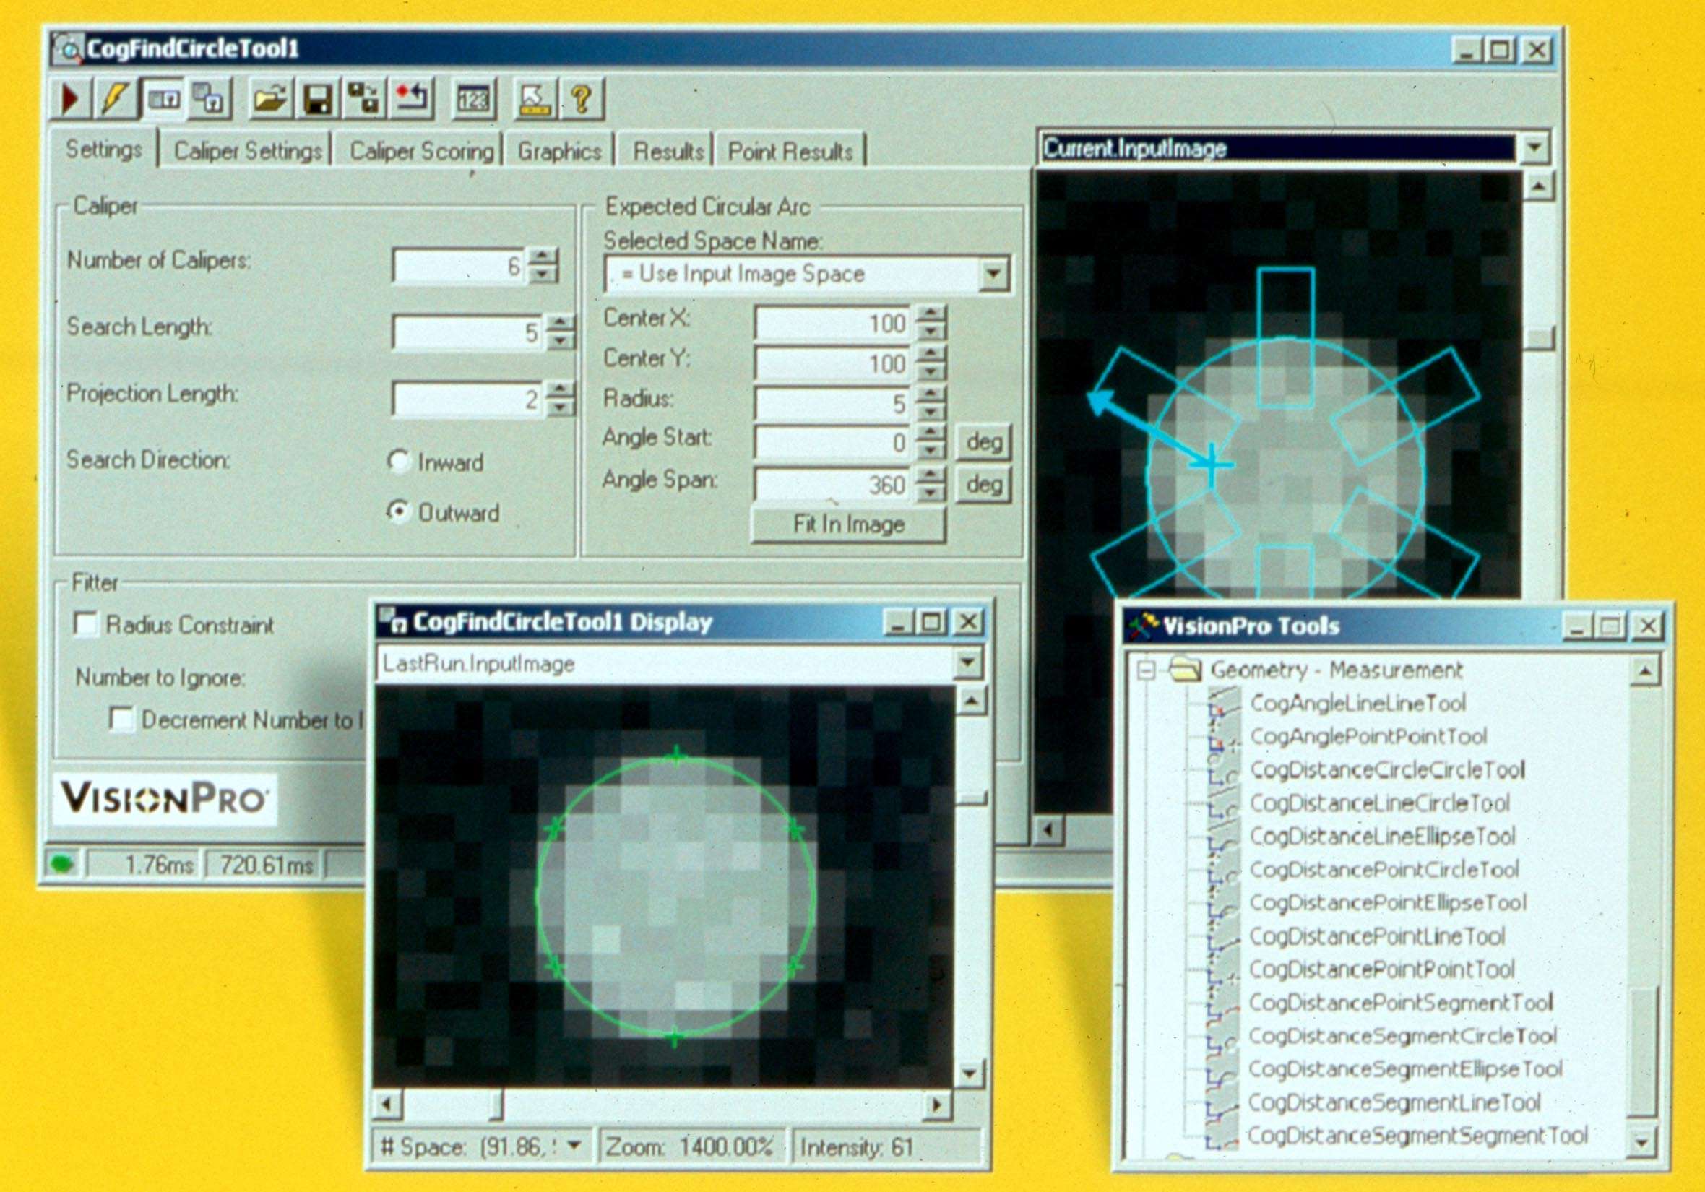Open the 123 numeric results view
1705x1192 pixels.
pyautogui.click(x=475, y=99)
